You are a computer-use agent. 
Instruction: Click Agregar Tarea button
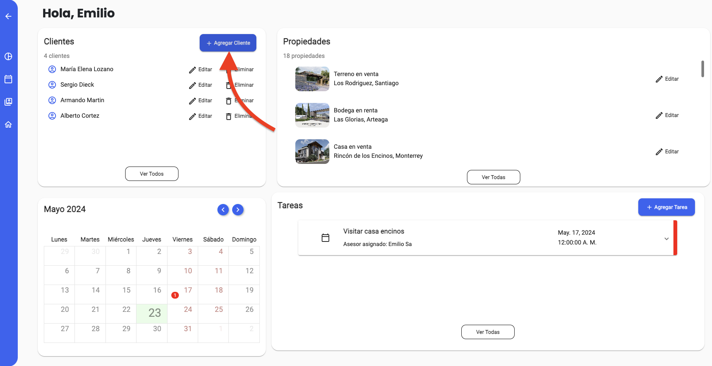[667, 207]
